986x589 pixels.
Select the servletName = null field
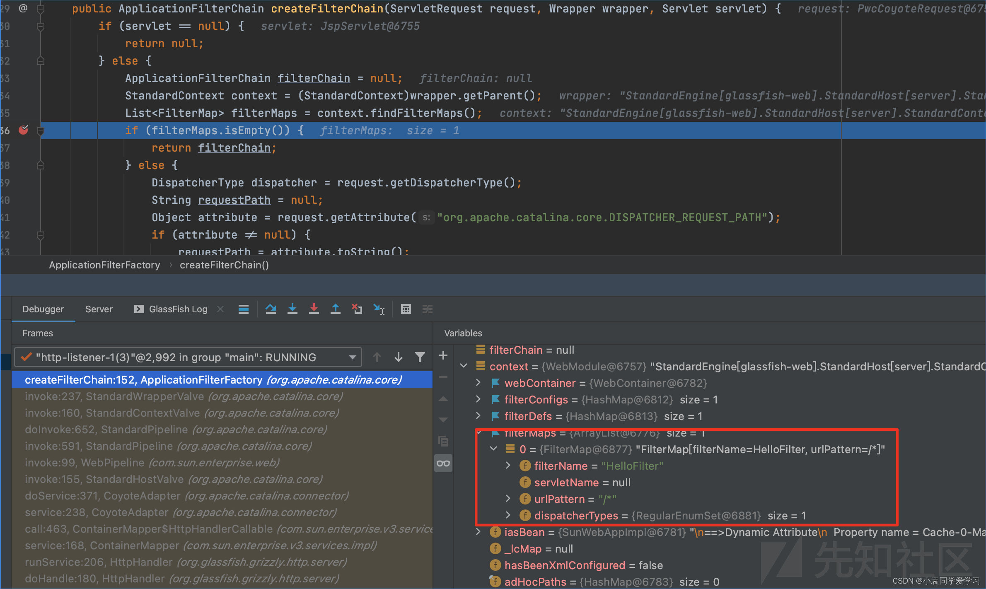pos(582,482)
